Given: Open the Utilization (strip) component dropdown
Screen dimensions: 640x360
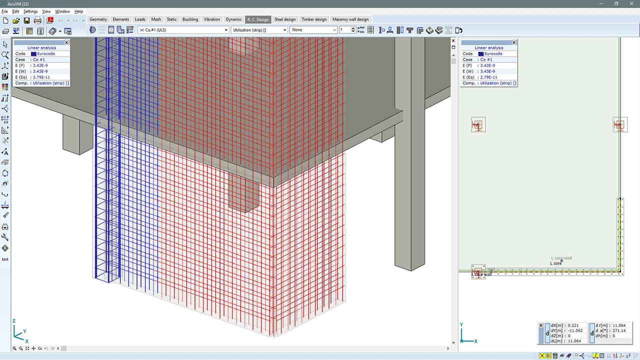Looking at the screenshot, I should click(x=259, y=30).
